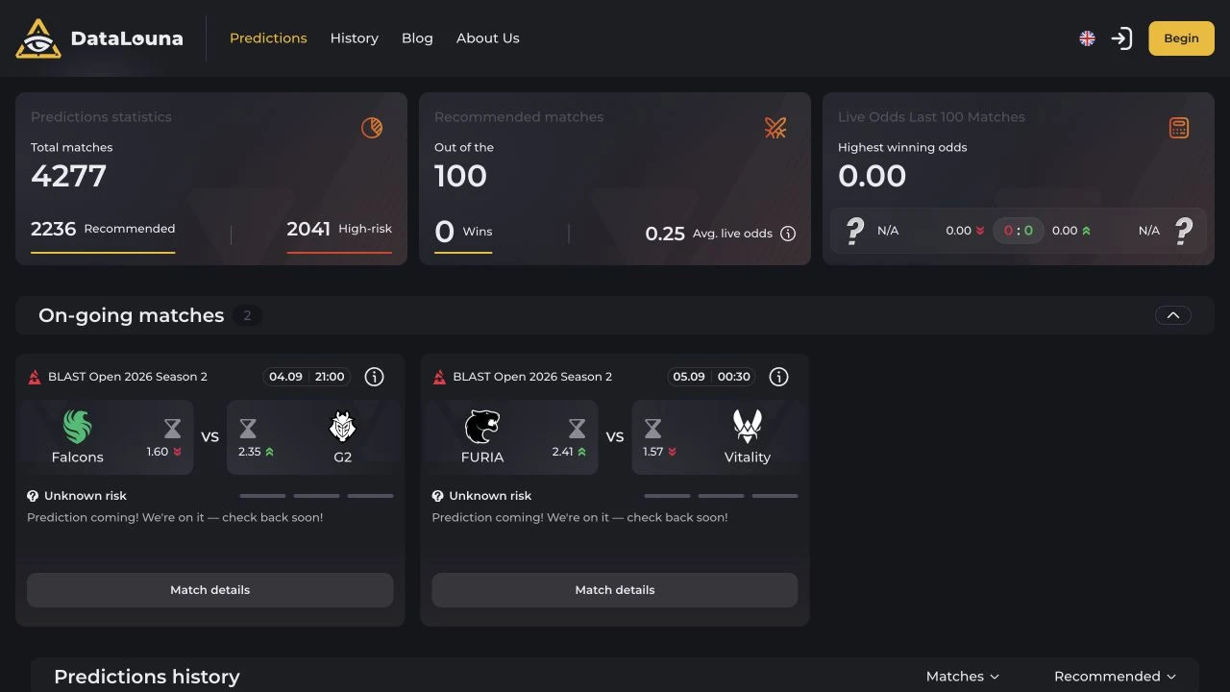The height and width of the screenshot is (692, 1230).
Task: Click BLAST Open 2026 Season 2 on FURIA card
Action: (532, 377)
